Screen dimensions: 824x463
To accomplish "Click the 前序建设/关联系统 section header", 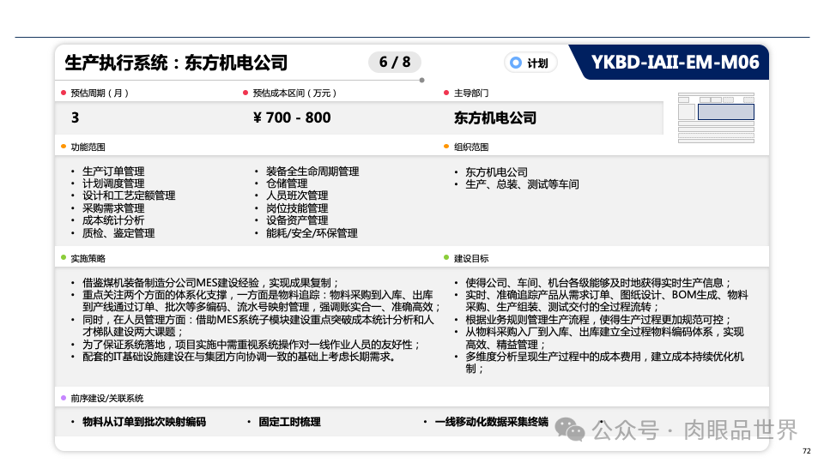I will point(106,399).
